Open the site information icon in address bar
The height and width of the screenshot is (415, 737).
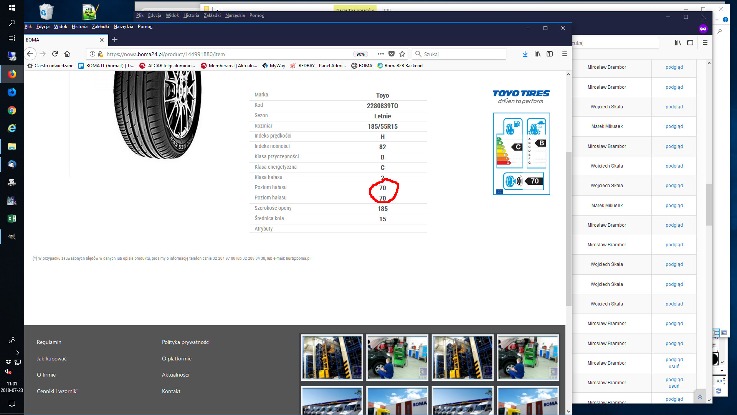pos(93,54)
